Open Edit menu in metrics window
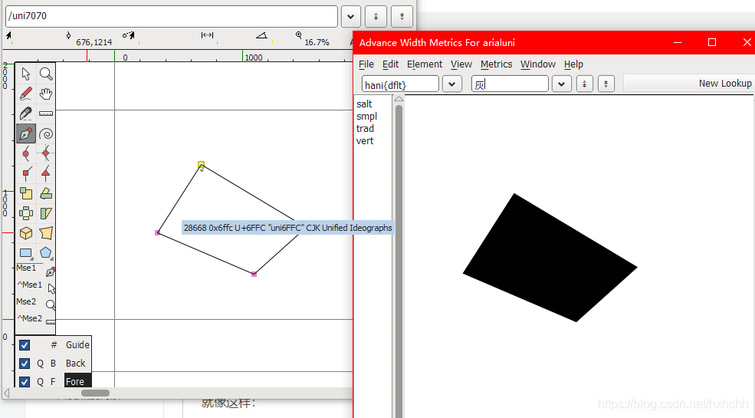Viewport: 755px width, 418px height. [x=390, y=64]
